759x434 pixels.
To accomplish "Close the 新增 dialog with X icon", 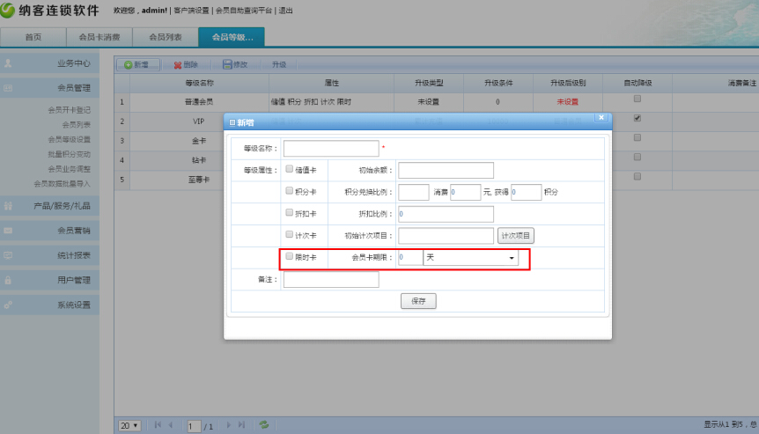I will (x=601, y=117).
